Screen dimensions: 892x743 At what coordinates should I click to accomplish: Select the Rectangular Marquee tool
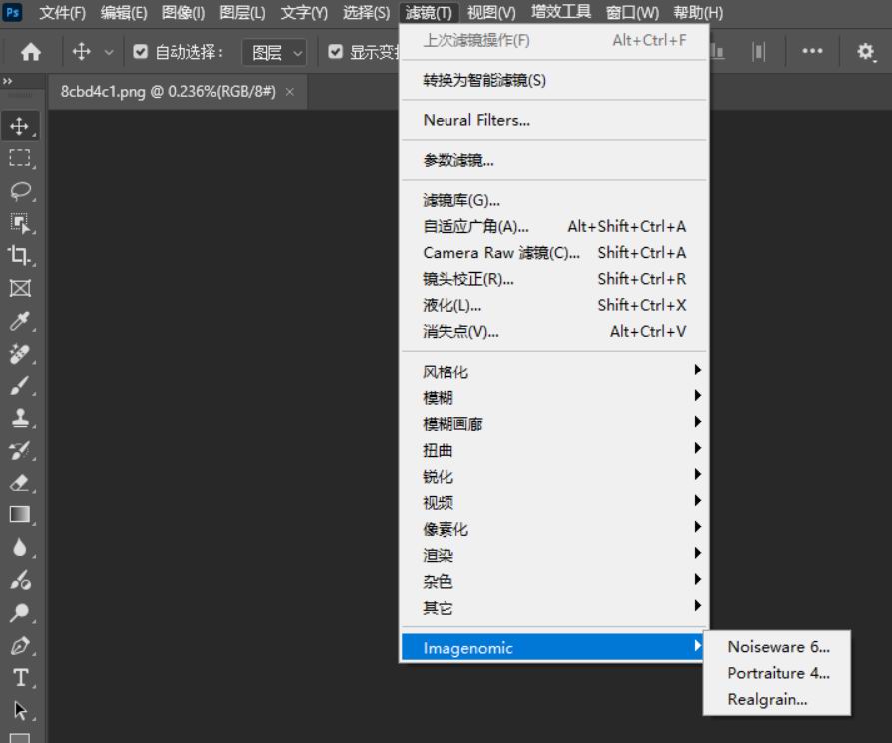pos(20,158)
